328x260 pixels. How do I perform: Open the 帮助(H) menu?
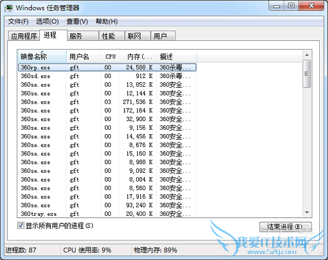tap(107, 21)
